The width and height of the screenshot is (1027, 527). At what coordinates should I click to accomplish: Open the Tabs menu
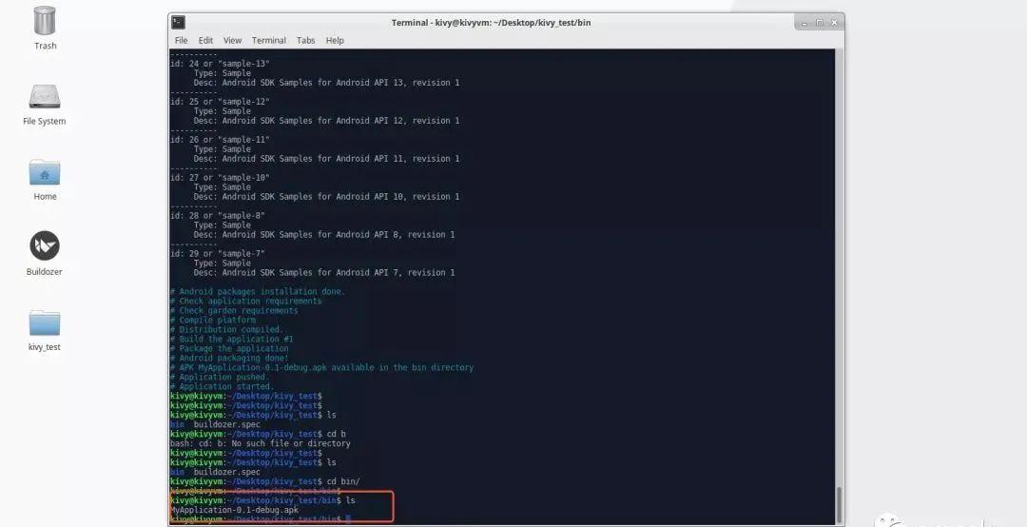(x=305, y=41)
